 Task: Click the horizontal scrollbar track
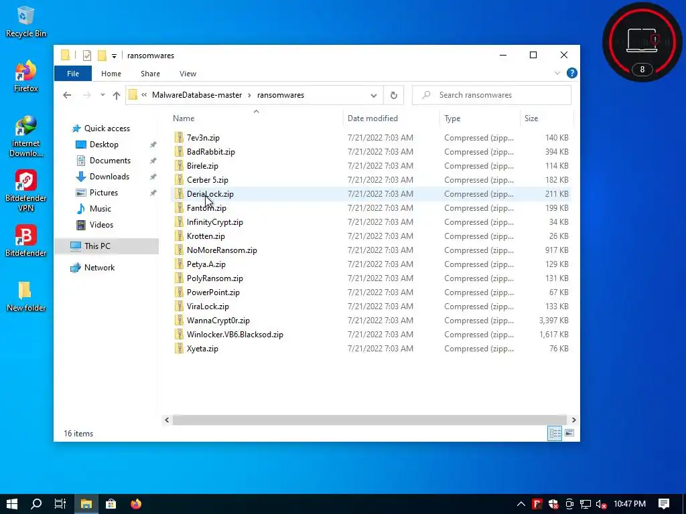coord(370,420)
